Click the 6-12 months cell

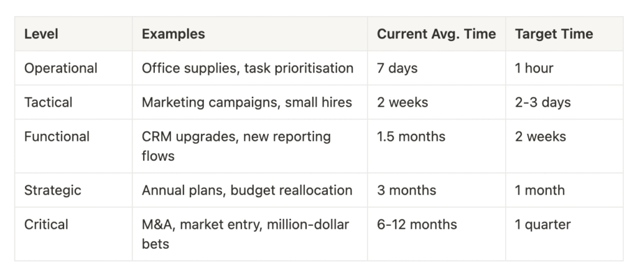coord(436,234)
